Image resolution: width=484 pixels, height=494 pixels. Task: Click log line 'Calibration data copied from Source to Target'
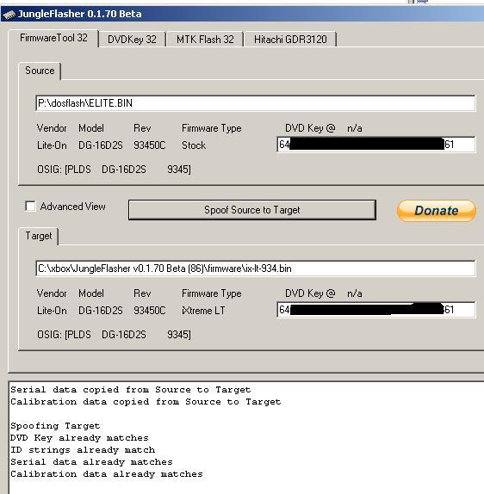146,402
